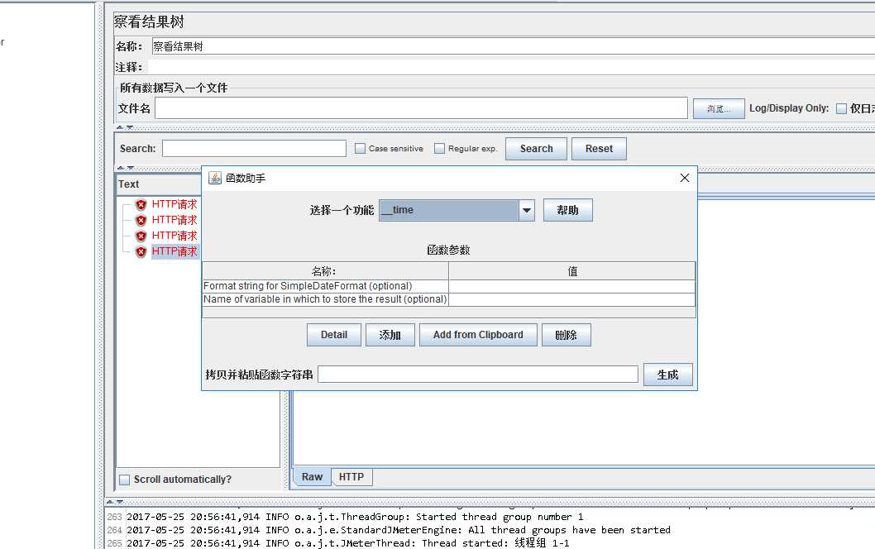
Task: Click log line 265 Thread started 线程组 1-1
Action: coord(347,543)
